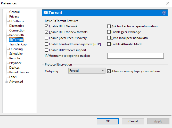Viewport: 172px width, 128px height.
Task: Open Transfer Cap settings
Action: click(18, 44)
